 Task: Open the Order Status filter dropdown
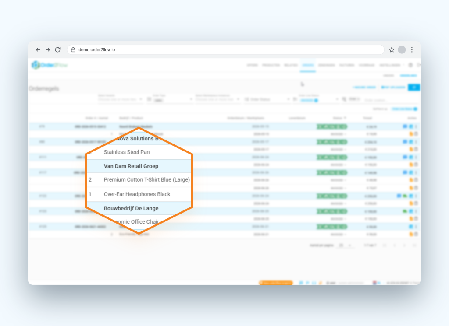pos(267,99)
